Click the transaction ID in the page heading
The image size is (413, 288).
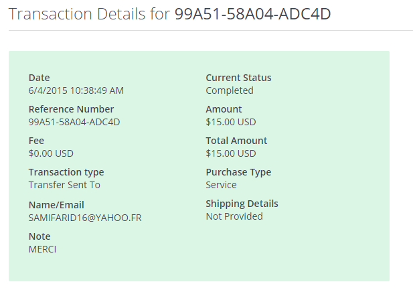[x=252, y=15]
